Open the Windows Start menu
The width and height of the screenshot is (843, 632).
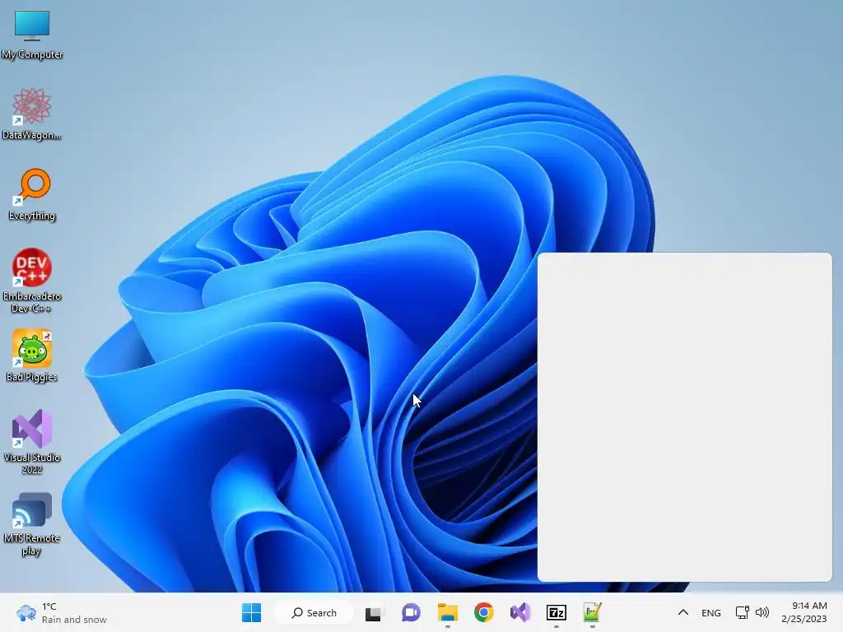point(252,612)
